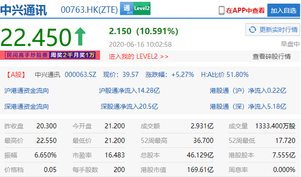The height and width of the screenshot is (177, 301).
Task: Open 进入我的 LEVEL2 >> link
Action: (139, 56)
